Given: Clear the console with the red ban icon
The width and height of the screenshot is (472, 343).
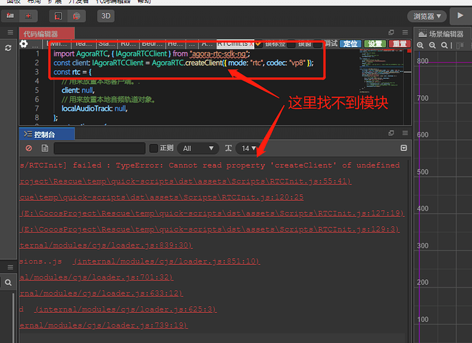Looking at the screenshot, I should (x=29, y=148).
